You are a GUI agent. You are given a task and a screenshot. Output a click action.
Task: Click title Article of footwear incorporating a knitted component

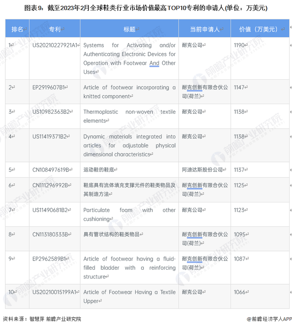point(129,92)
